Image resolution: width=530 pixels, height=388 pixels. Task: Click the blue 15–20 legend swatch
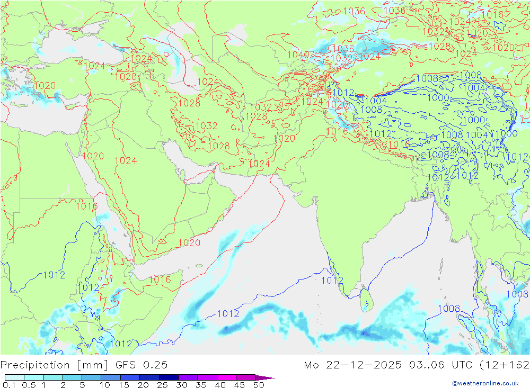point(130,377)
